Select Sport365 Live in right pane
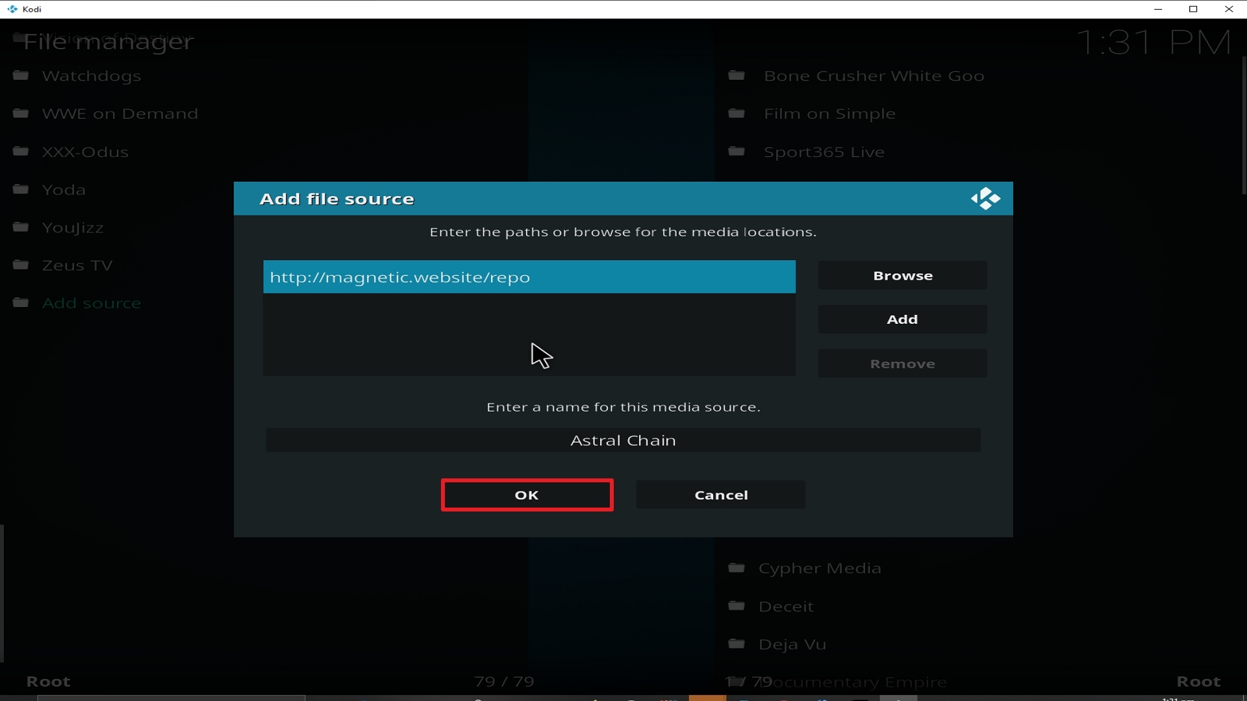 pyautogui.click(x=824, y=152)
